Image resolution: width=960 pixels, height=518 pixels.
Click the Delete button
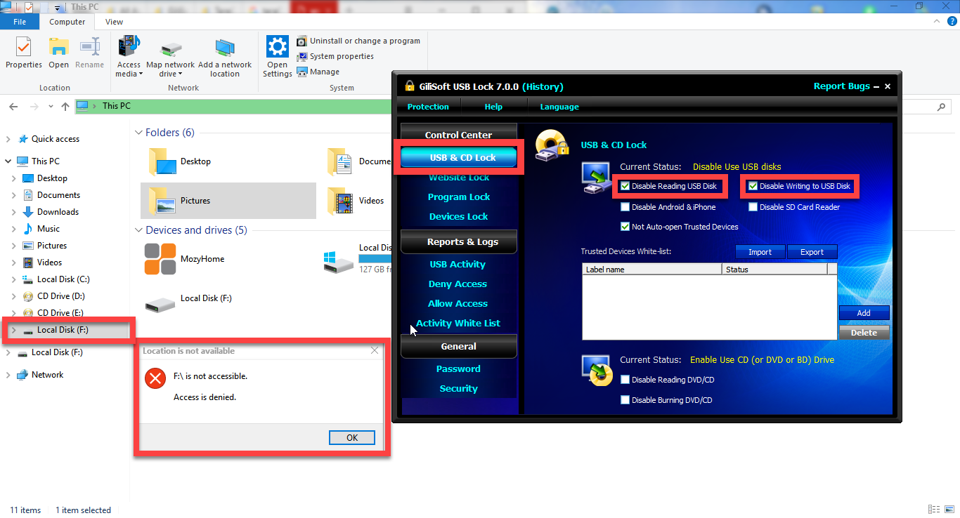[864, 333]
